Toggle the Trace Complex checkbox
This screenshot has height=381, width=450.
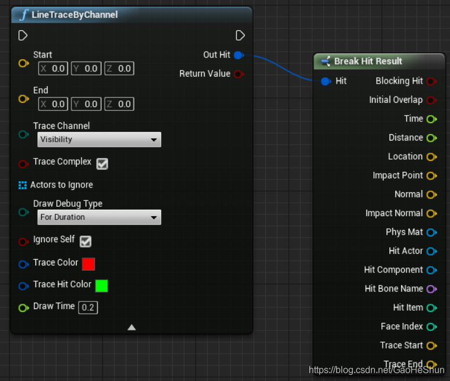pyautogui.click(x=102, y=164)
